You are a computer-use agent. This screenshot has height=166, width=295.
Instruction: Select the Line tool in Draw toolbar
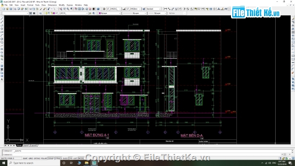point(2,18)
